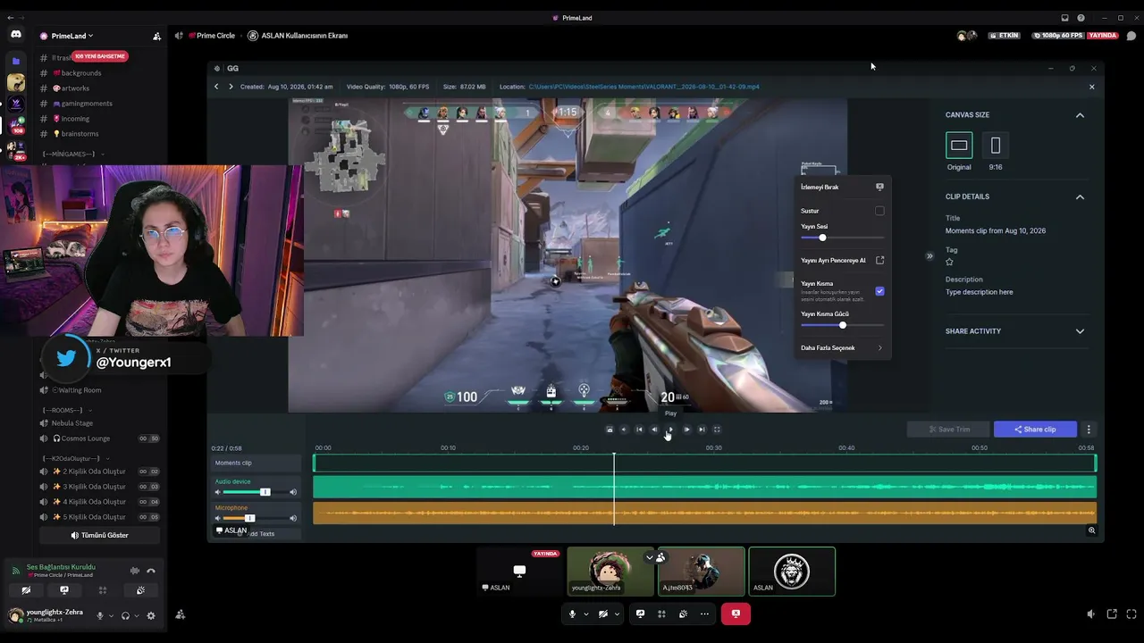Open stream pop-out icon in stream menu
The image size is (1144, 643).
[x=879, y=261]
